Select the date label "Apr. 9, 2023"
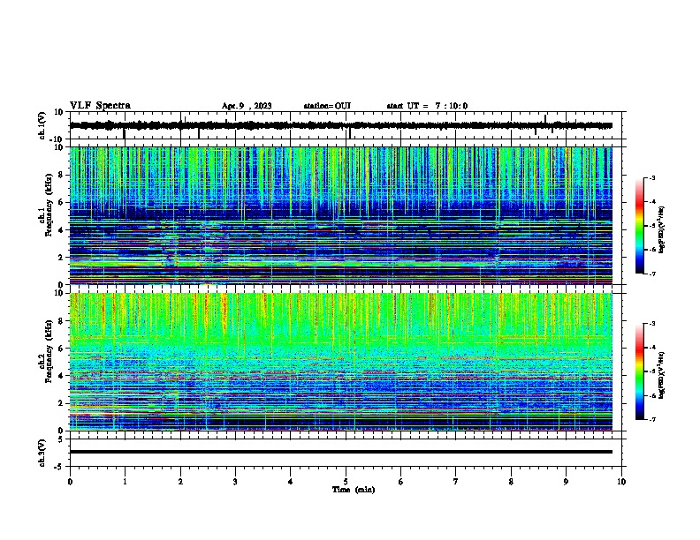Image resolution: width=700 pixels, height=540 pixels. tap(247, 106)
